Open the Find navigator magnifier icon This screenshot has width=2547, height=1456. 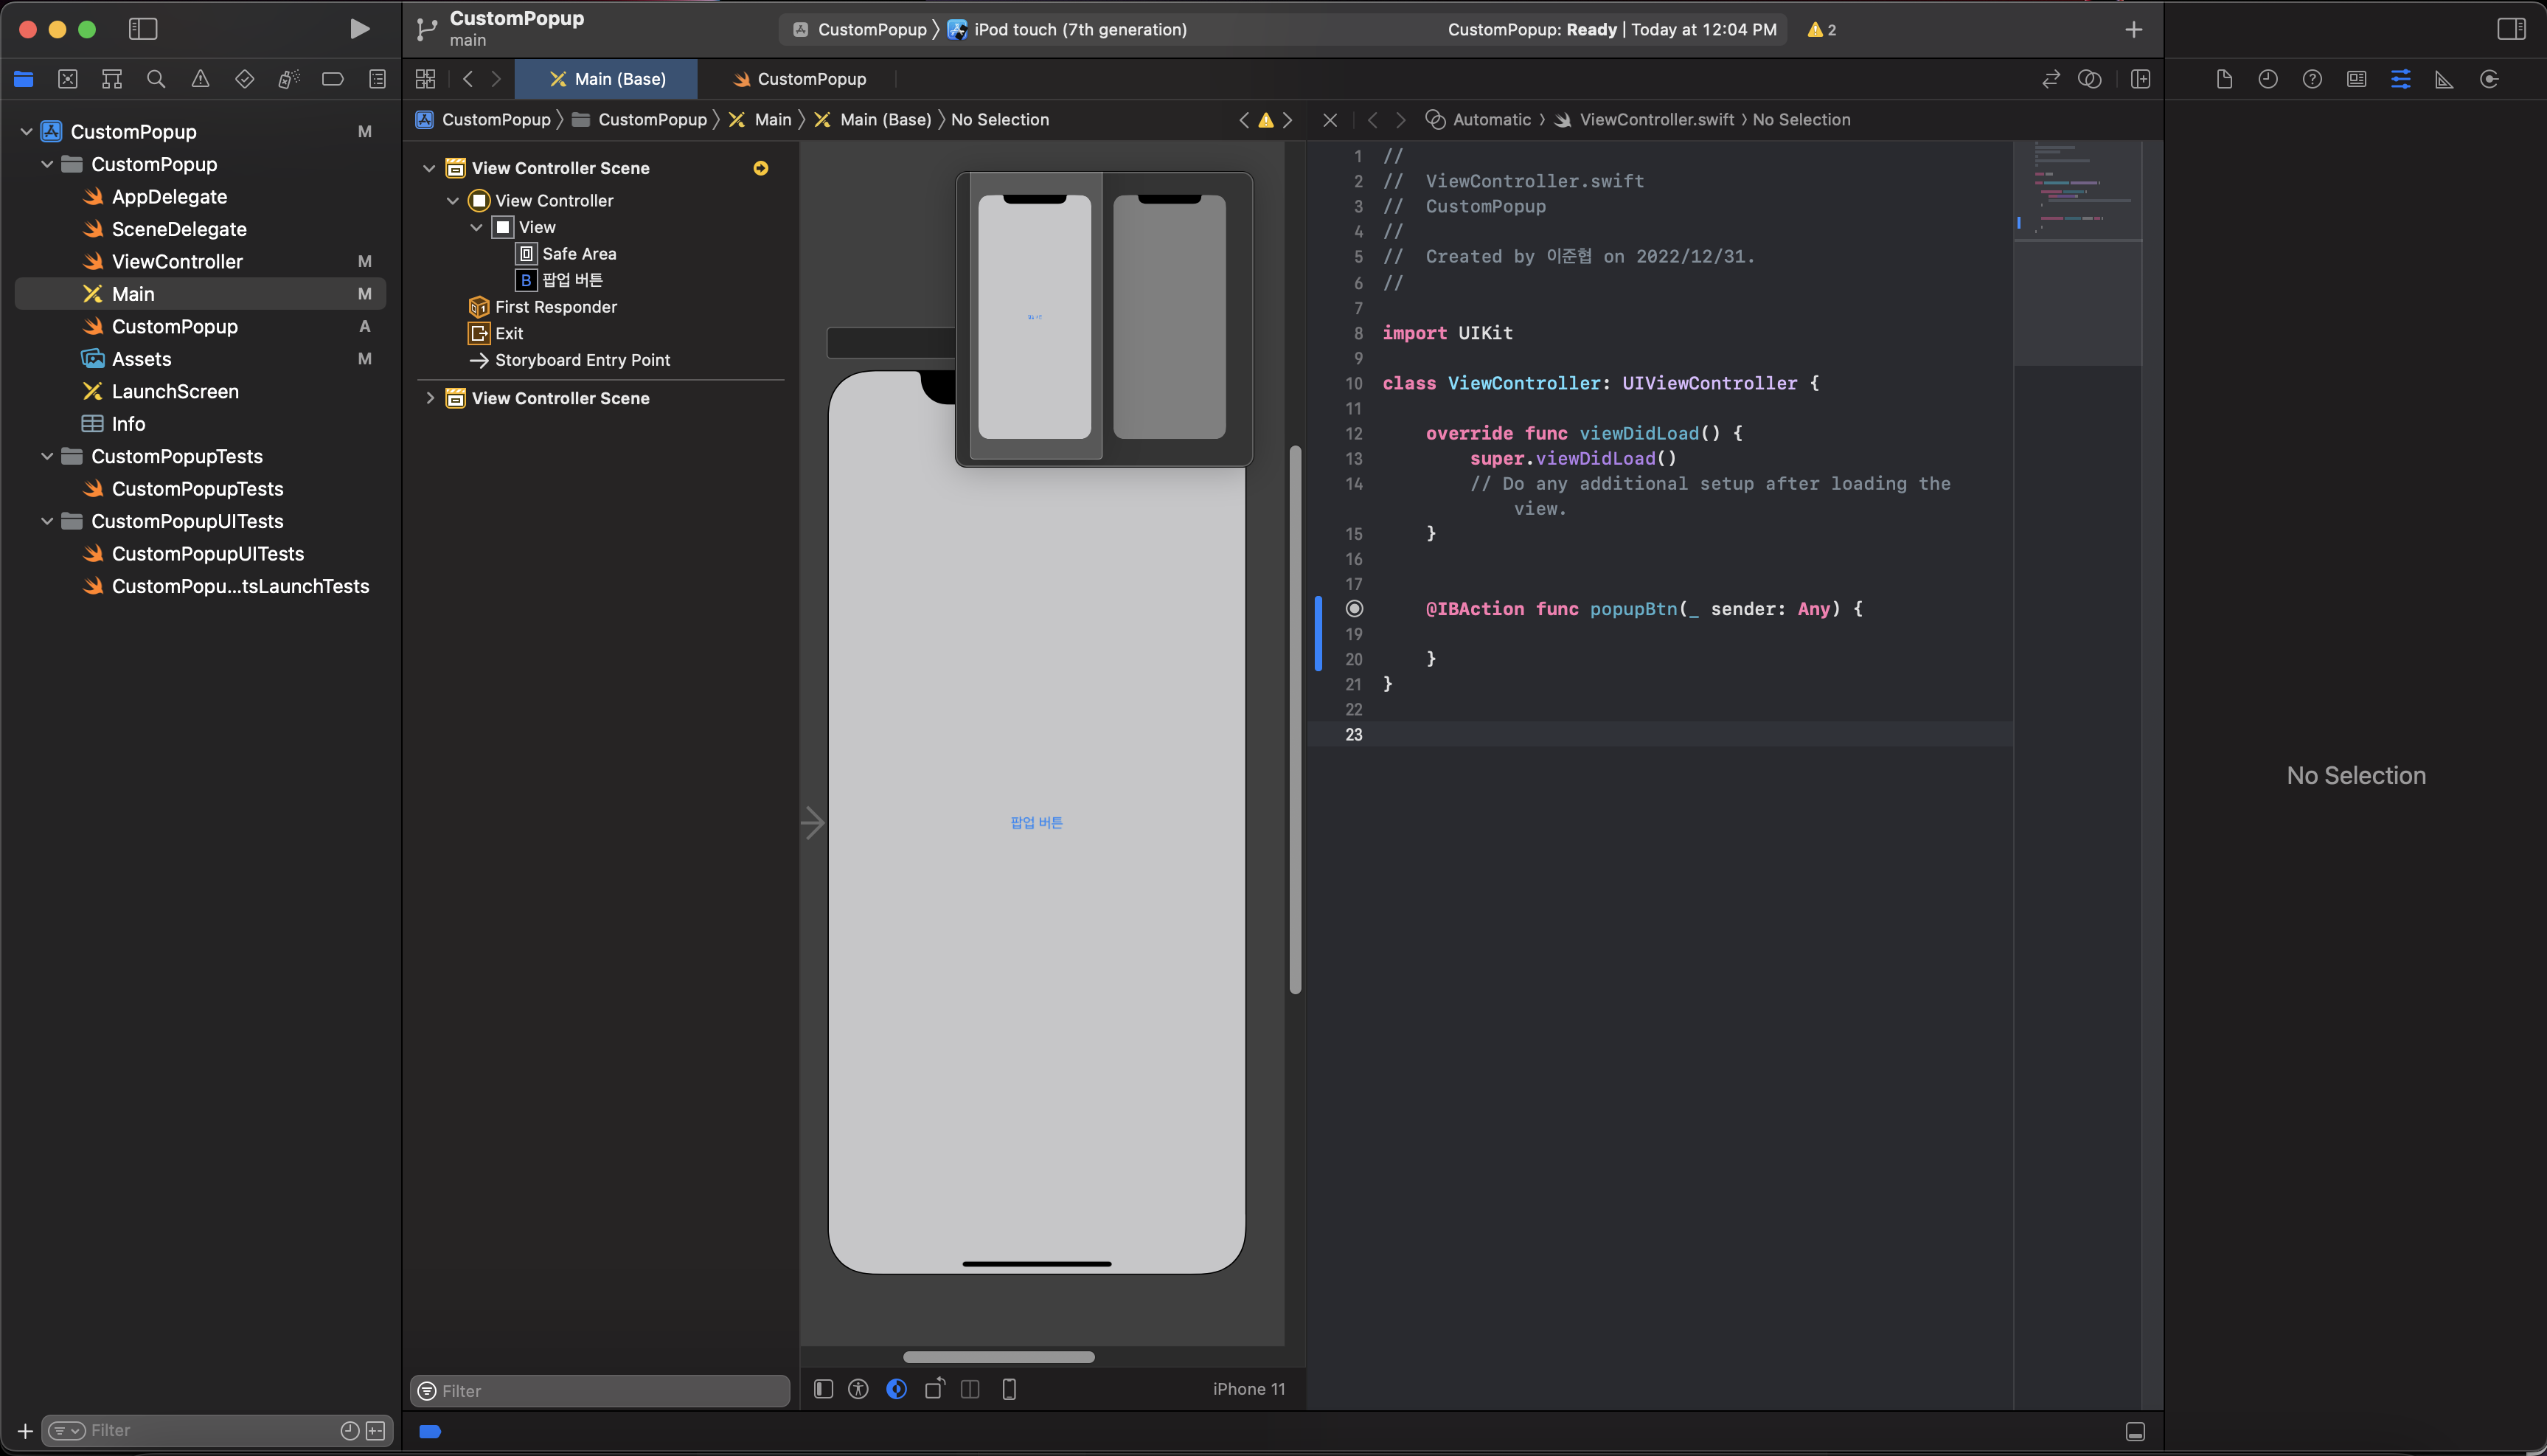click(x=156, y=79)
